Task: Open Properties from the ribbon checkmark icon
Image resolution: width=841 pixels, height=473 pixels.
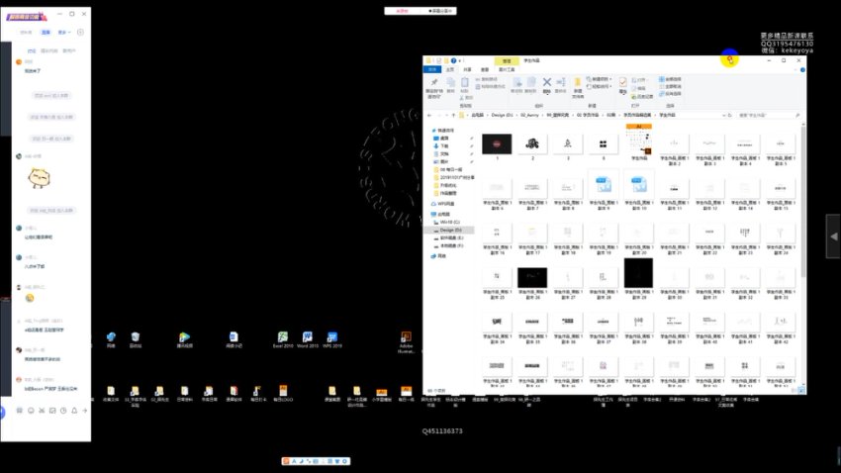Action: (622, 85)
